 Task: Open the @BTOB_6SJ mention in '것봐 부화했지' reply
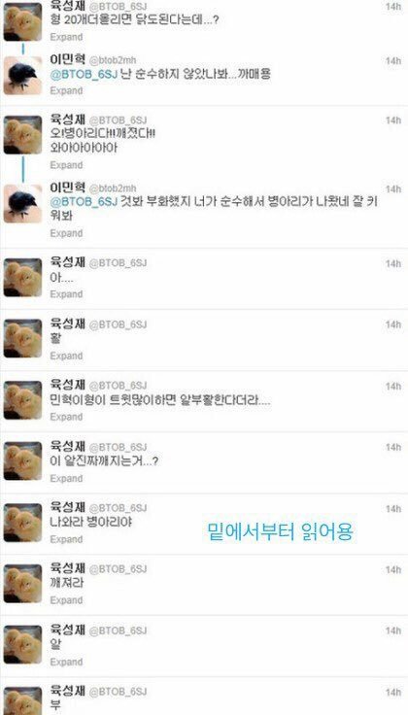84,202
